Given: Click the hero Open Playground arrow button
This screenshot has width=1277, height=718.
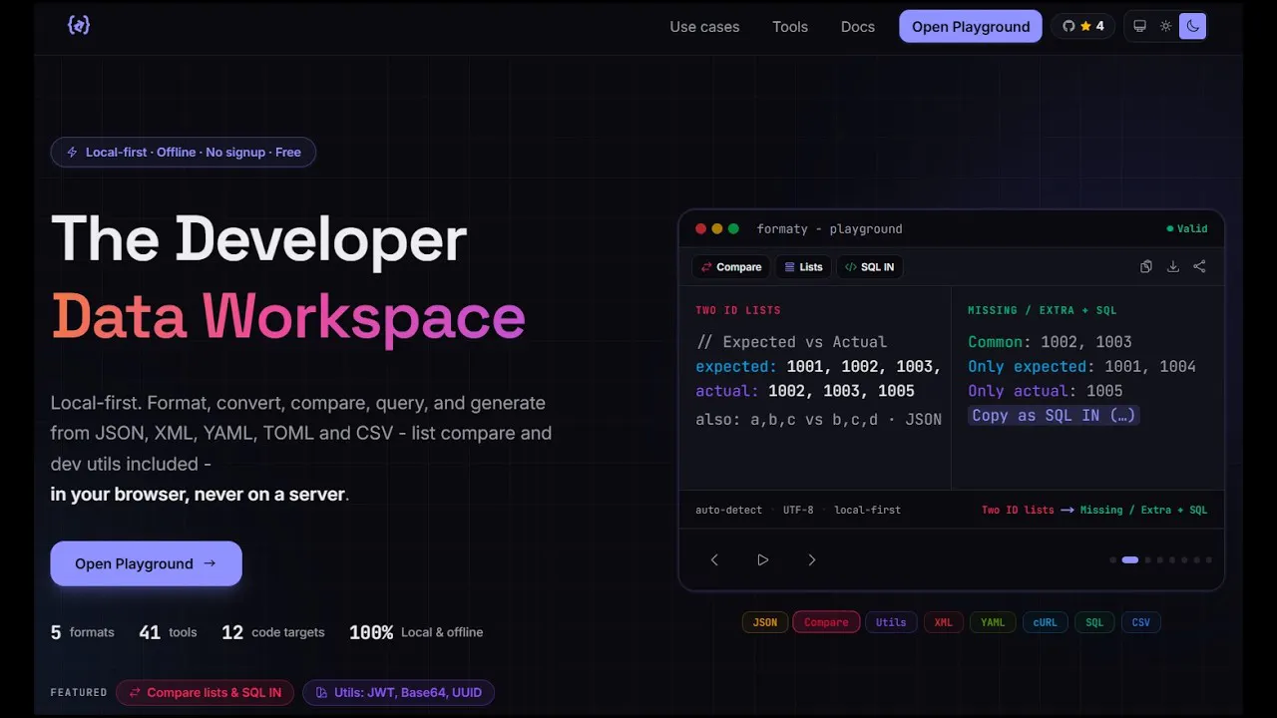Looking at the screenshot, I should [x=147, y=563].
